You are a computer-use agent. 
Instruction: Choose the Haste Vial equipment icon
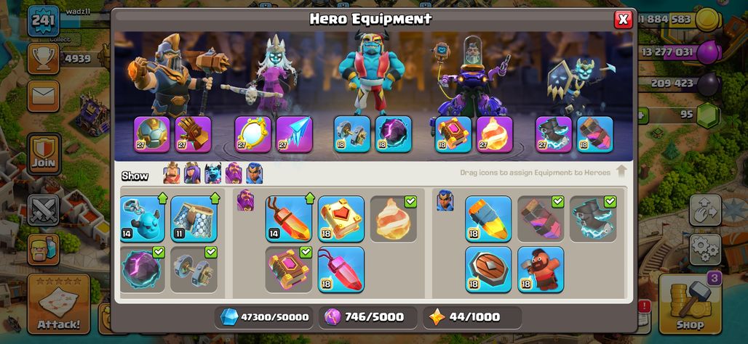(x=541, y=218)
